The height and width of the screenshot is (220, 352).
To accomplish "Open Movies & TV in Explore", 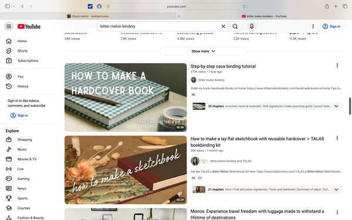I will (28, 159).
